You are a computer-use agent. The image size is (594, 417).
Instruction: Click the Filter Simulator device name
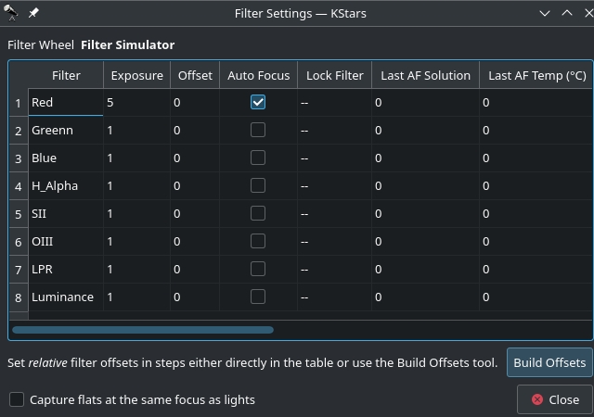pos(128,45)
